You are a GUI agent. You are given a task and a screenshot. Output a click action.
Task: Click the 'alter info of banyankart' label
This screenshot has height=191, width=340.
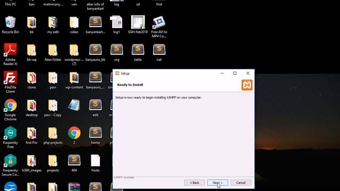pos(96,6)
